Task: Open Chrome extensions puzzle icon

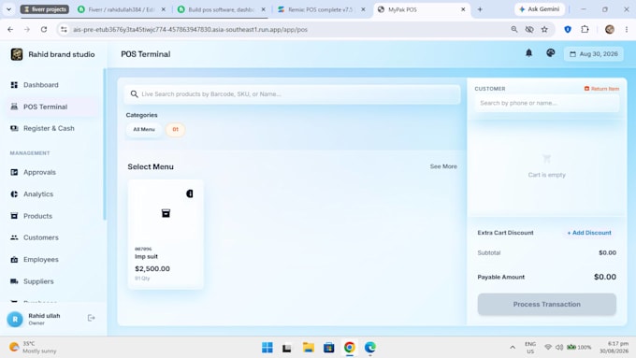Action: point(585,29)
